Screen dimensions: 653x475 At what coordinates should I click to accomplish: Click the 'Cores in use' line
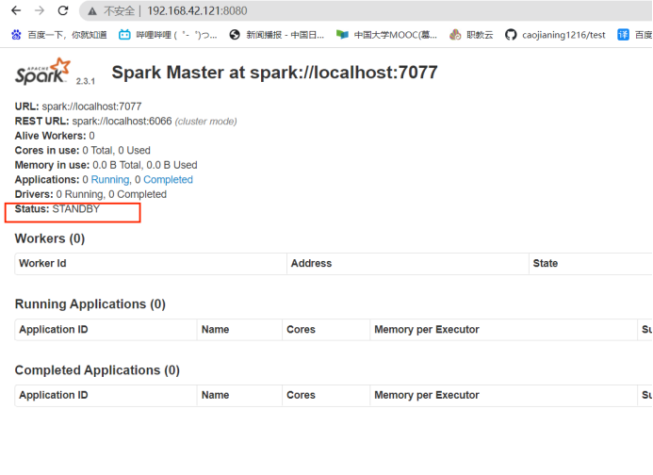tap(83, 151)
